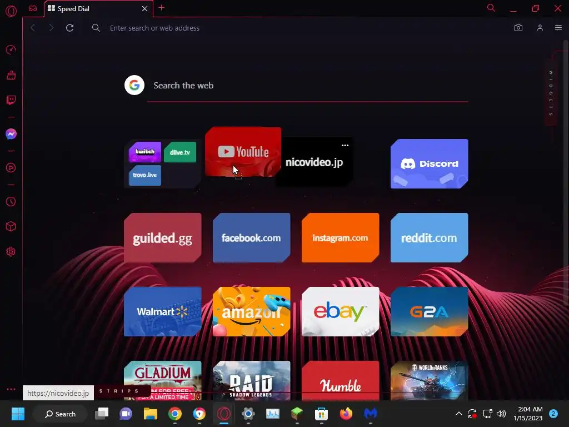
Task: Open the Amazon speed dial tile
Action: (x=252, y=311)
